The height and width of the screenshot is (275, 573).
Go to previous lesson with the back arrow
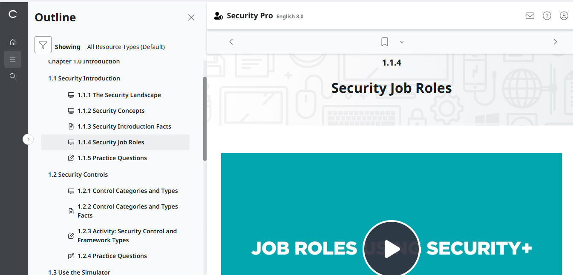231,41
